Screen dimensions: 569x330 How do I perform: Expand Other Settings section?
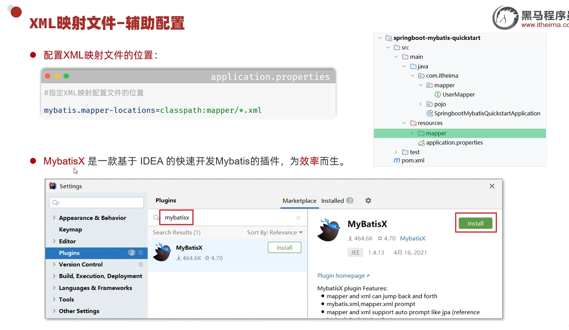54,311
